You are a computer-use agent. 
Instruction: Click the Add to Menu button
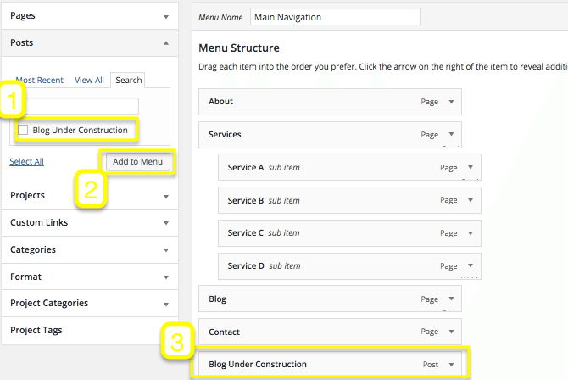137,161
